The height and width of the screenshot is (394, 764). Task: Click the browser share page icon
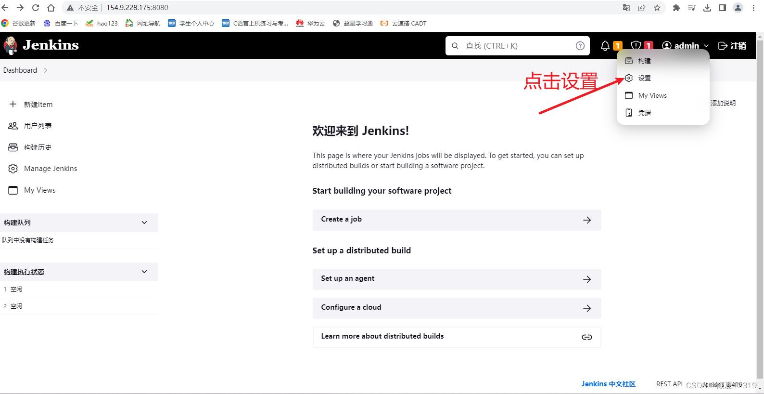(x=642, y=8)
